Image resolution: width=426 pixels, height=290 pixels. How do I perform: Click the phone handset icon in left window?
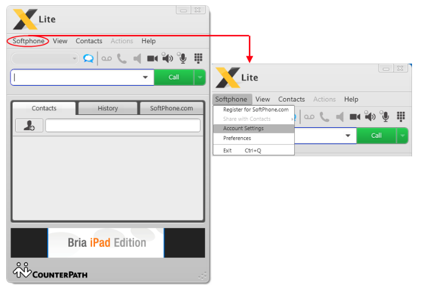click(x=122, y=58)
